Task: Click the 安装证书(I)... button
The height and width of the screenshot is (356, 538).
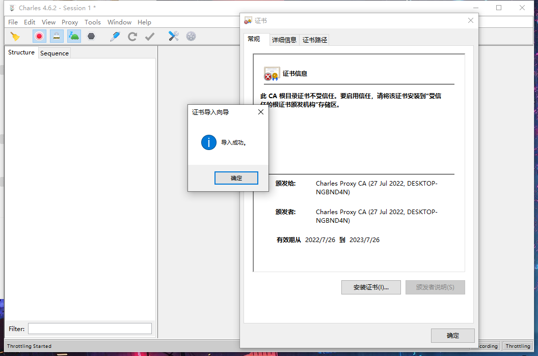Action: (x=371, y=287)
